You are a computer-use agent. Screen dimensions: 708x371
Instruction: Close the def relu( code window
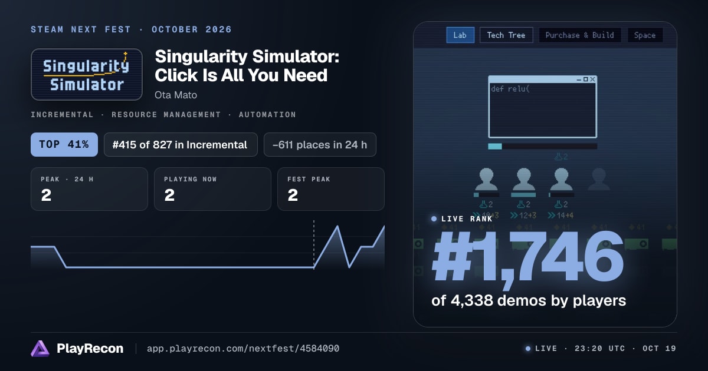coord(592,79)
